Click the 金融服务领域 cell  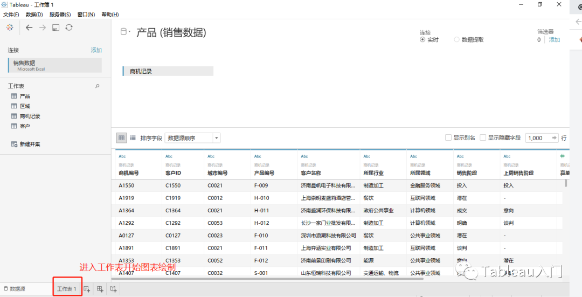pyautogui.click(x=425, y=185)
